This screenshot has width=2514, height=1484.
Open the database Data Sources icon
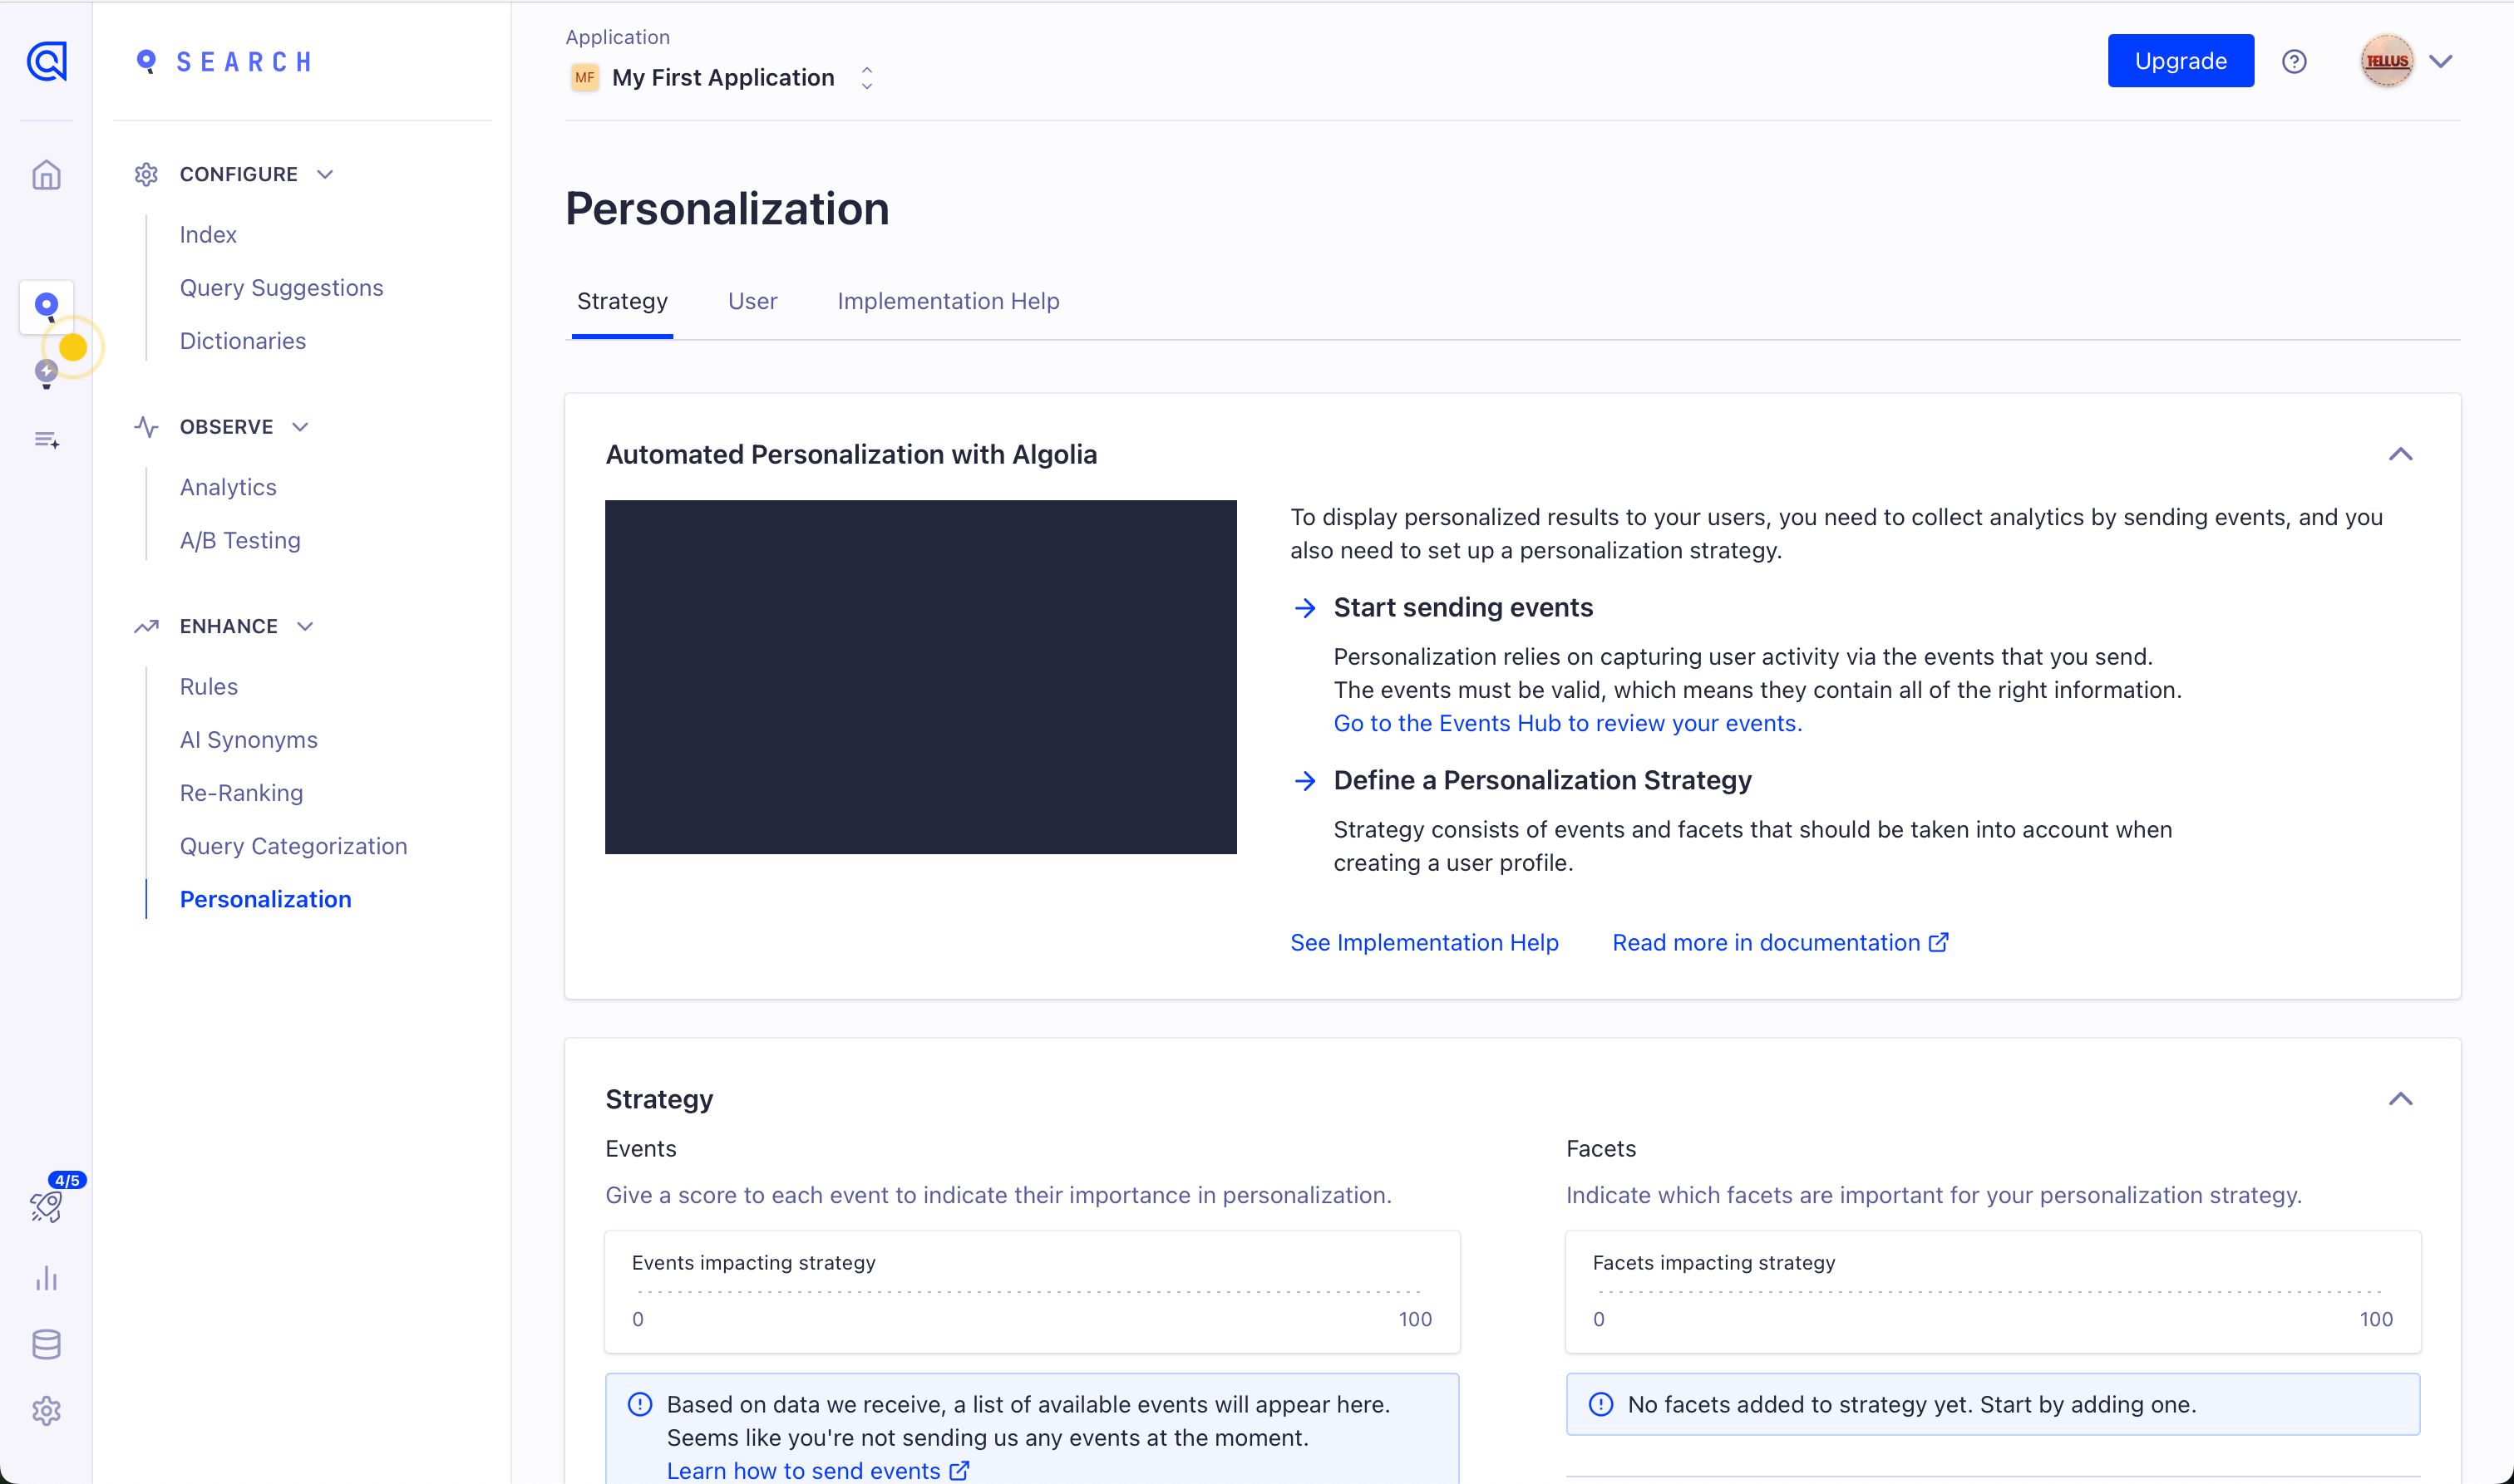pyautogui.click(x=46, y=1344)
